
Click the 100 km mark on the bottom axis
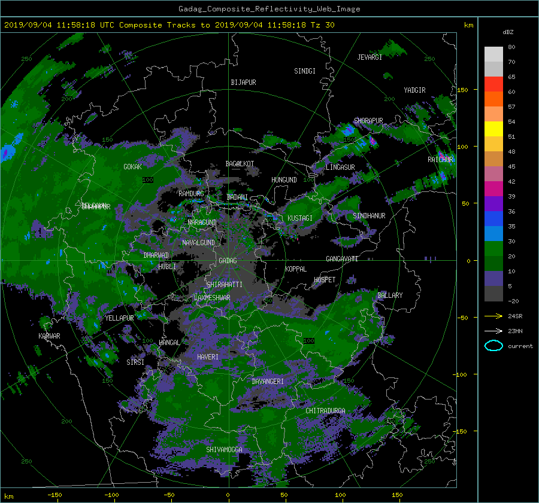[x=340, y=495]
